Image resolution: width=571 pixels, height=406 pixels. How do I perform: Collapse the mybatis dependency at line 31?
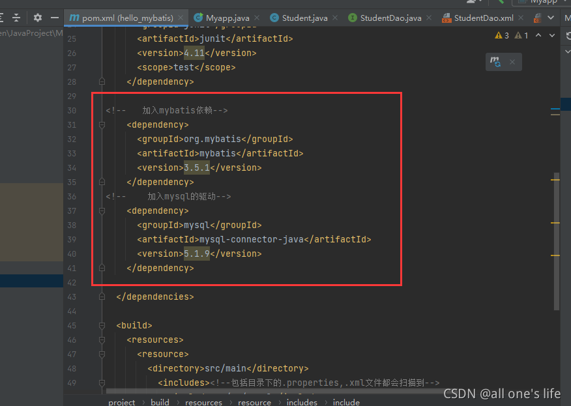102,125
